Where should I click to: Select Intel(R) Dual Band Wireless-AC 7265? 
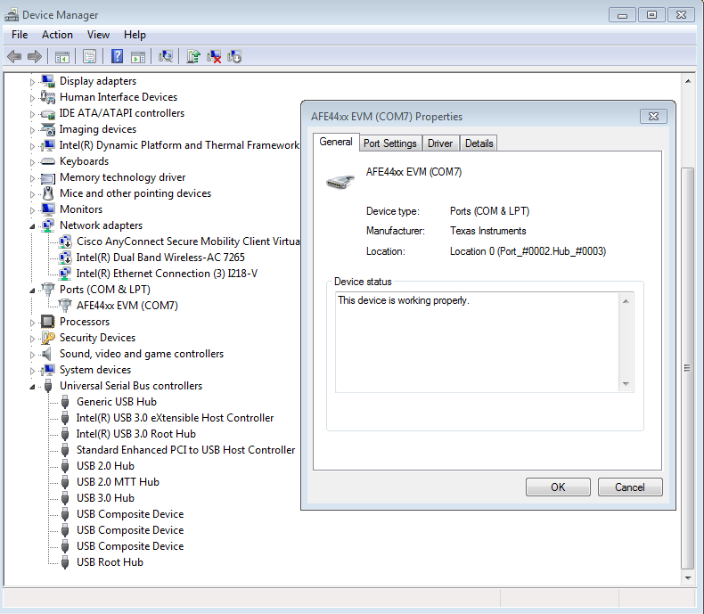(x=160, y=258)
